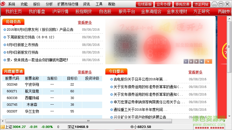
Task: Select stock 航天信息
Action: click(32, 91)
